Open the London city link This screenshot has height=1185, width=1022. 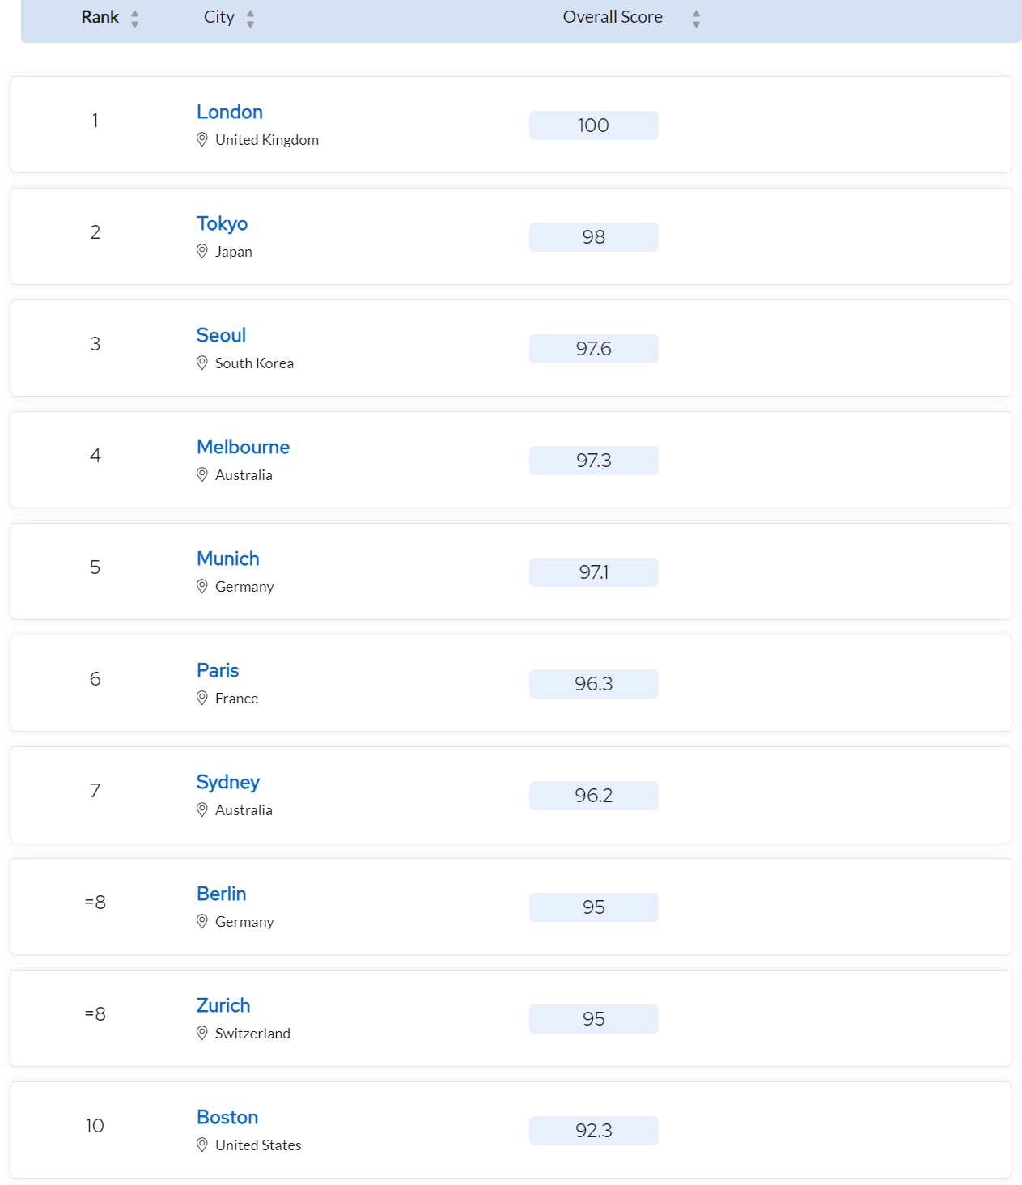click(230, 112)
